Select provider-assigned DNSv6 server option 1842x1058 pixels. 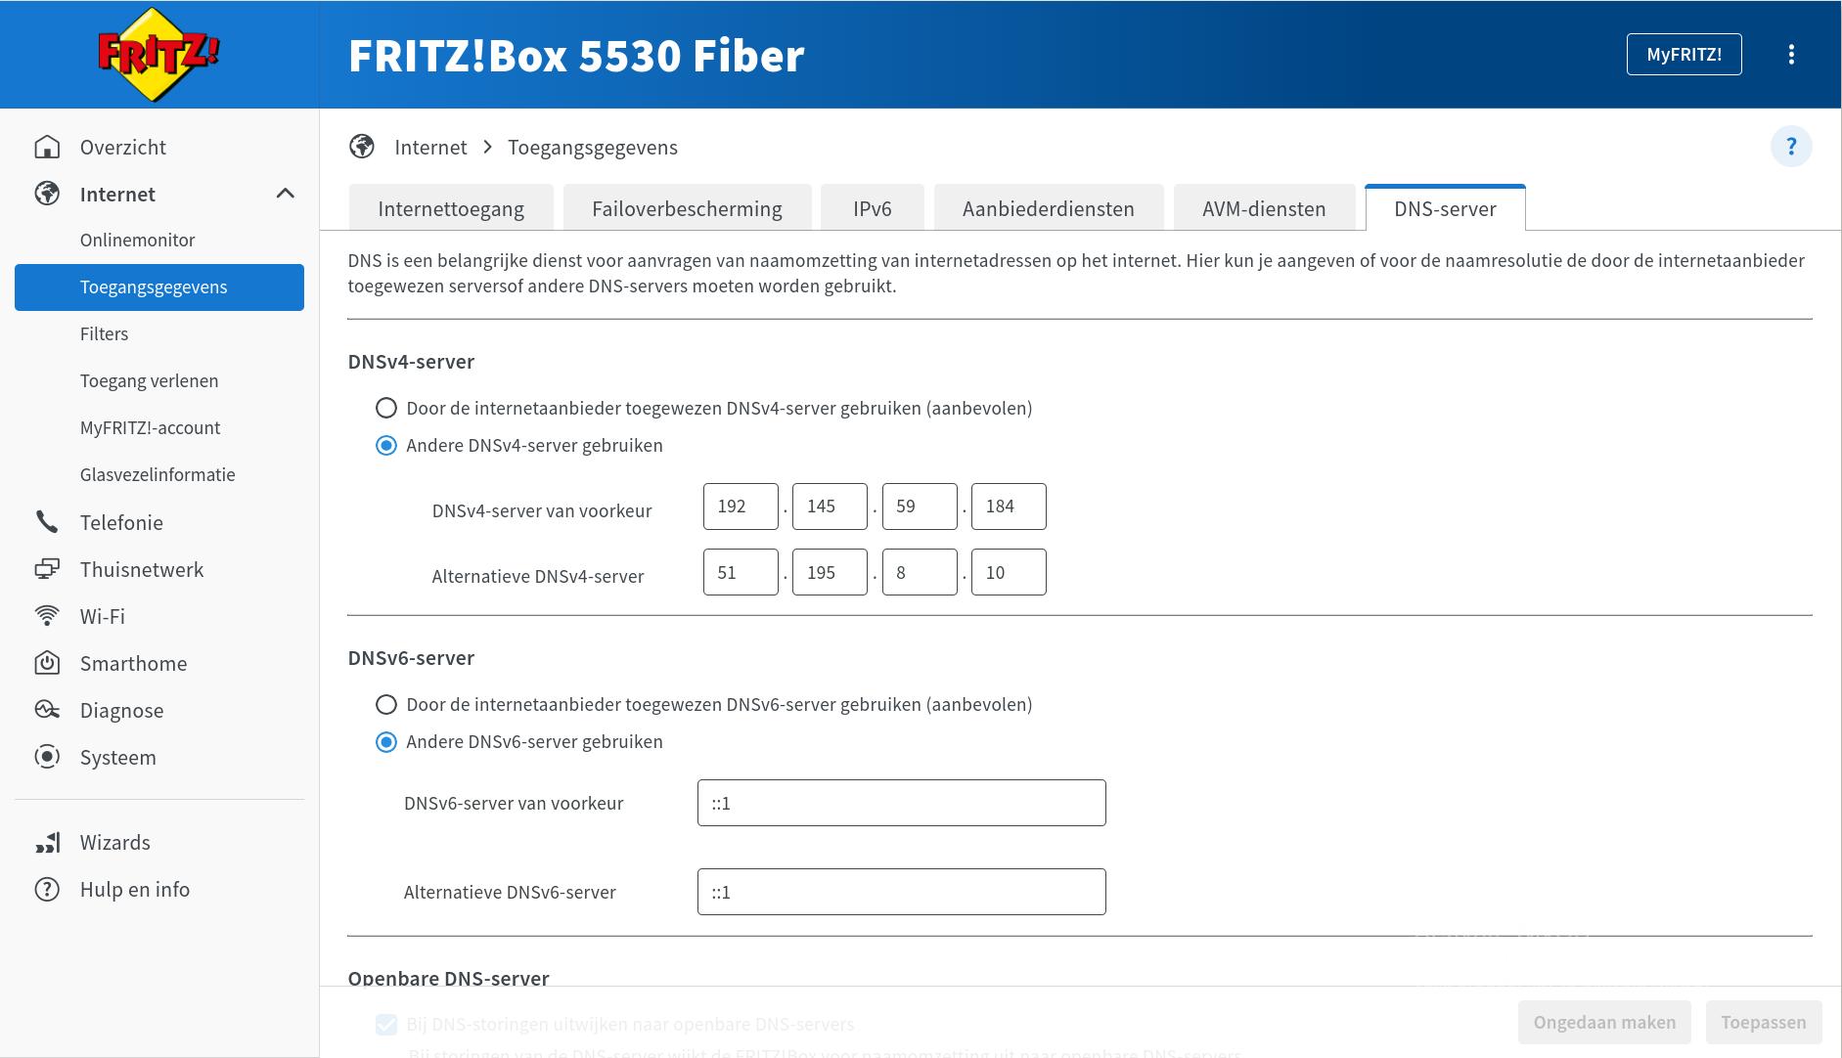coord(386,705)
